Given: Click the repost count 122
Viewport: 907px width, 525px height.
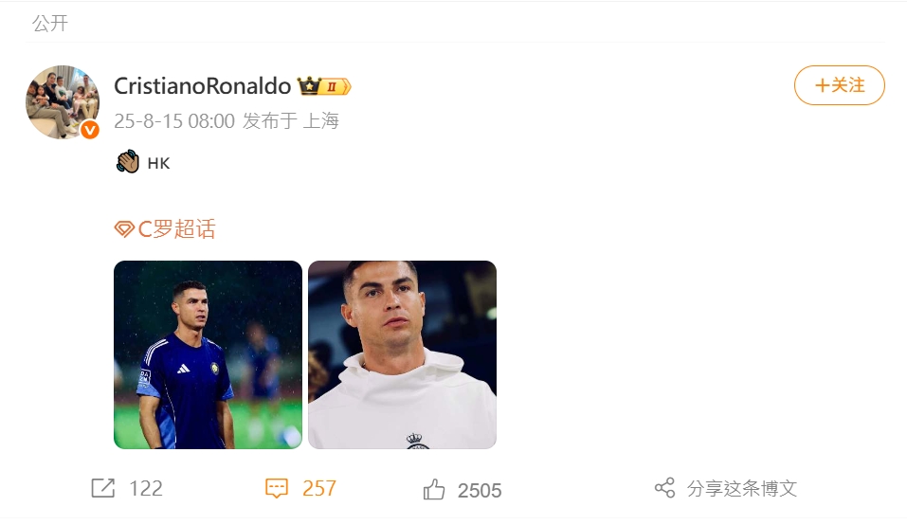Looking at the screenshot, I should [146, 488].
